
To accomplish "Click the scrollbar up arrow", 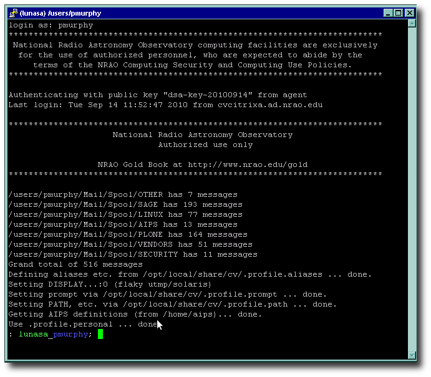I will coord(412,23).
